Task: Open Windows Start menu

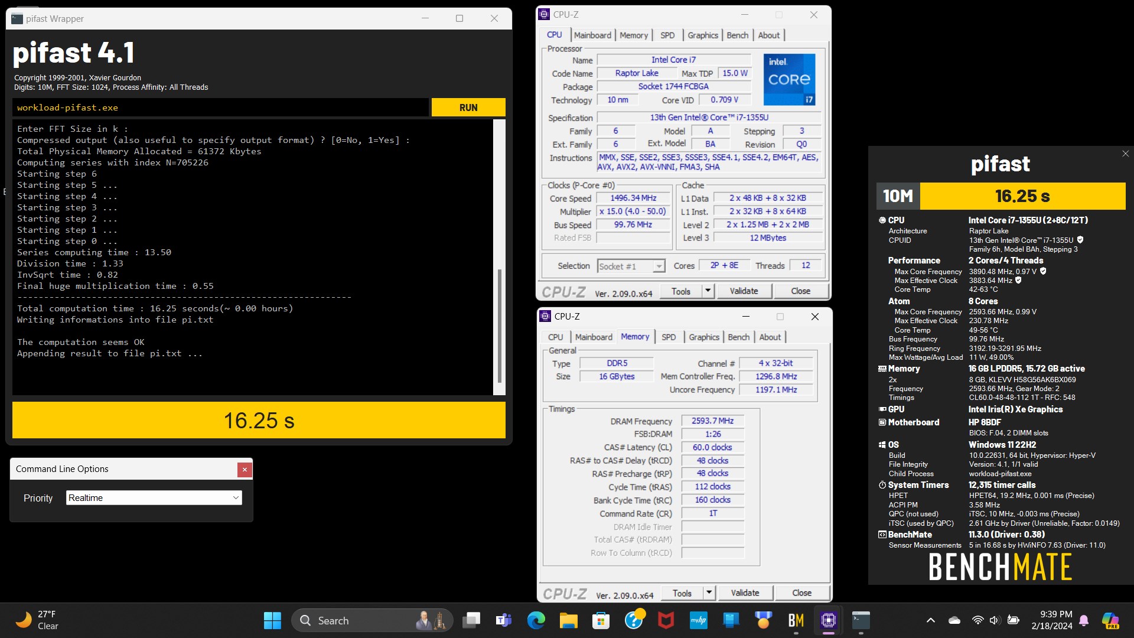Action: 272,621
